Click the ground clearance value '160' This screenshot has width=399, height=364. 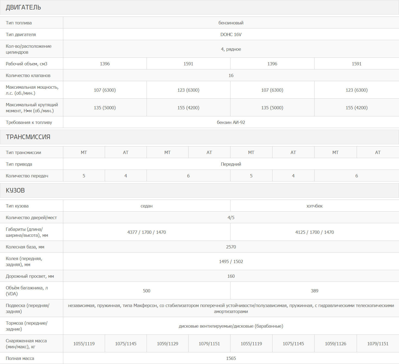[x=231, y=276]
